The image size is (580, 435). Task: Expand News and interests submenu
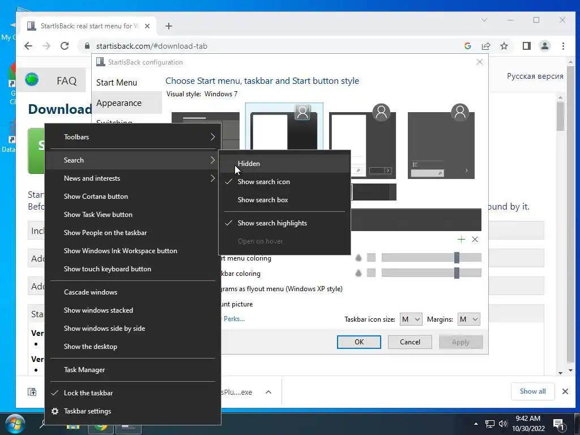pos(133,178)
